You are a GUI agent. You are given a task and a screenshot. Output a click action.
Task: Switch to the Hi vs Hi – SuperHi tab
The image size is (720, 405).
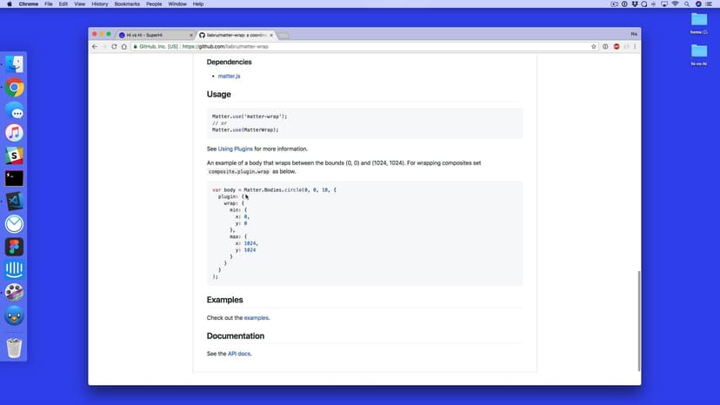(x=152, y=35)
